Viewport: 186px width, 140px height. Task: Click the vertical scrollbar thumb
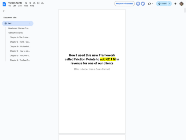point(185,10)
